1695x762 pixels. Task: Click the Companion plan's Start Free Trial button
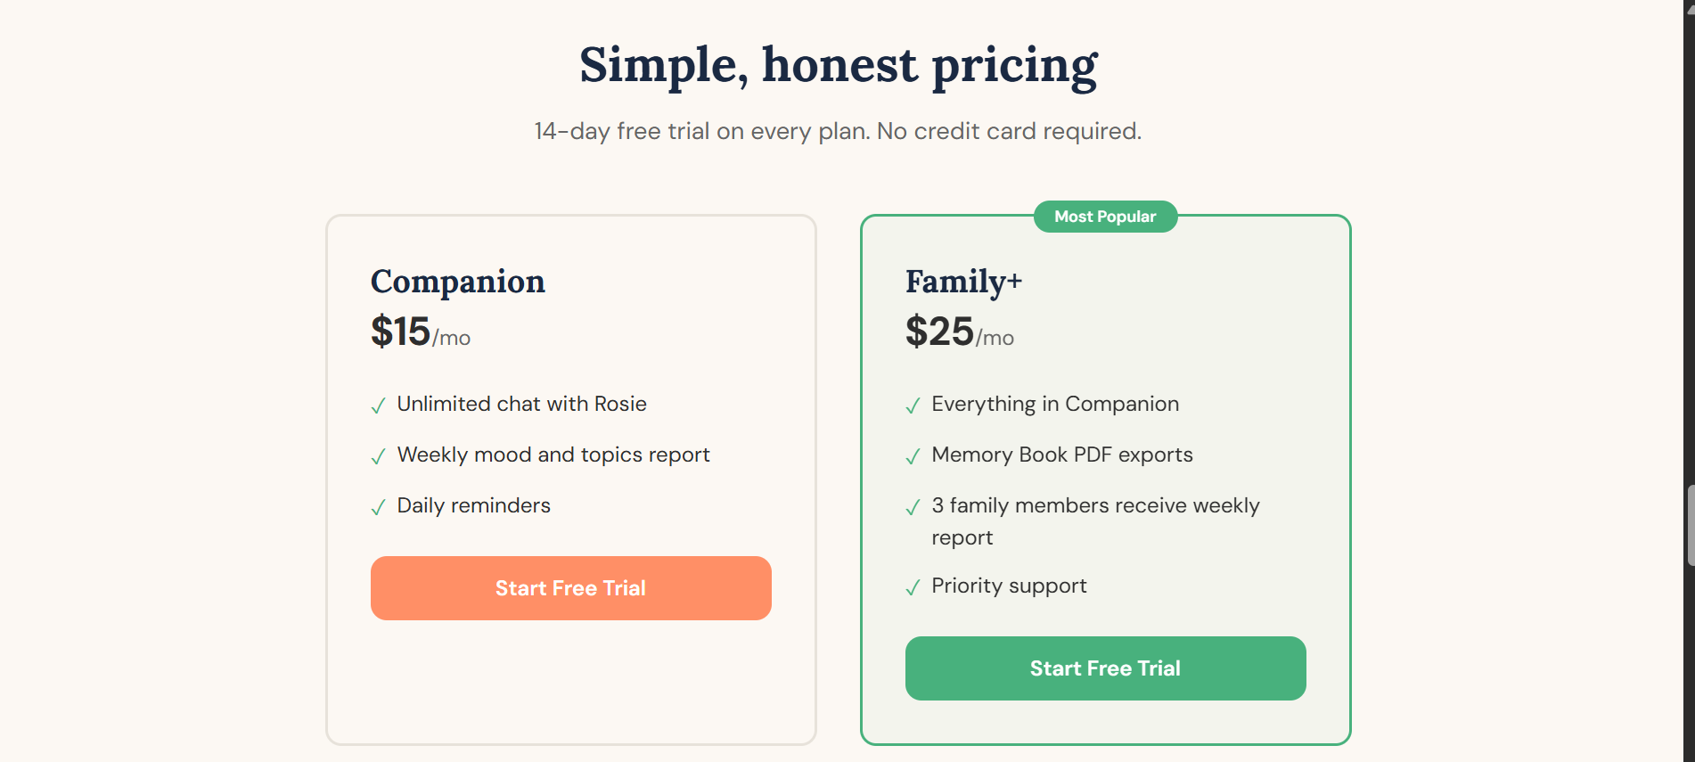tap(570, 588)
